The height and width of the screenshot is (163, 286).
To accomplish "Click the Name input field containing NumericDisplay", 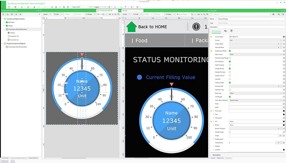I will pos(251,19).
